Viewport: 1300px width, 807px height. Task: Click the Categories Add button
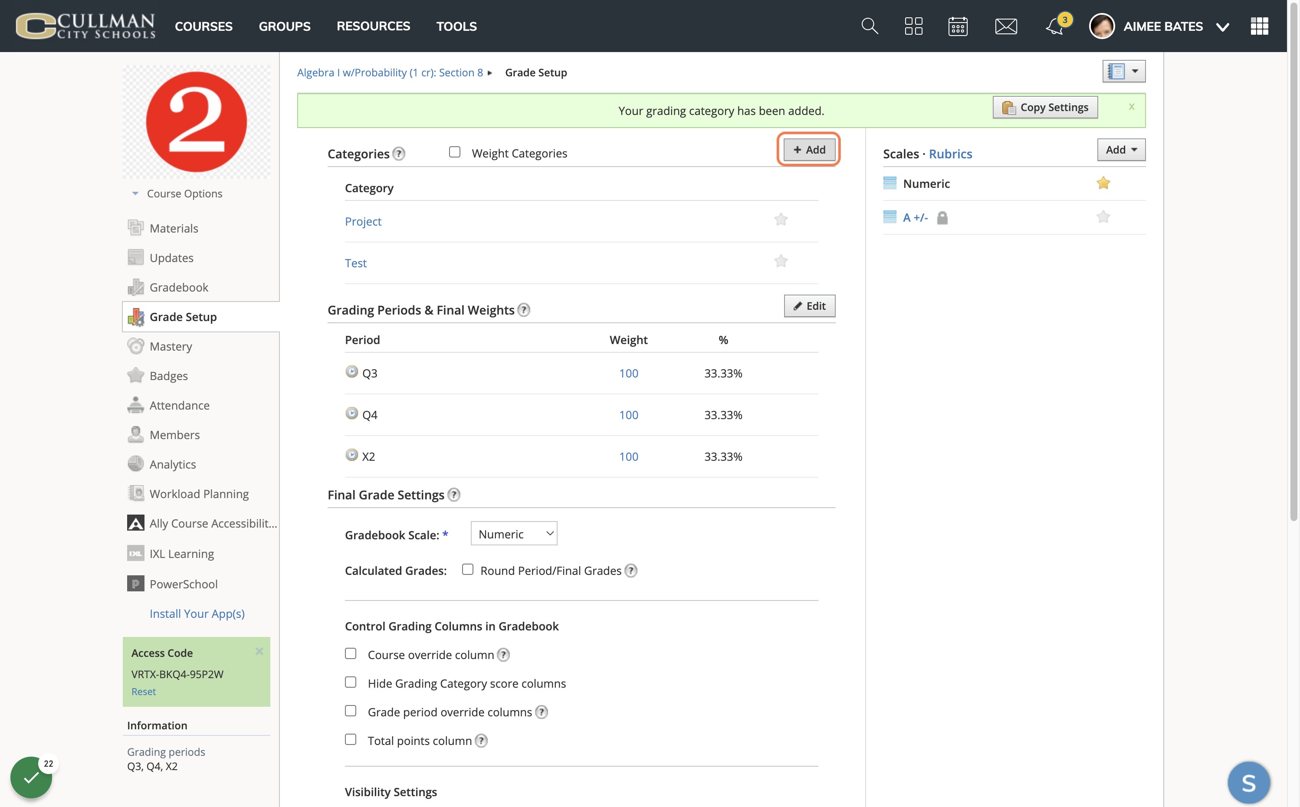809,150
